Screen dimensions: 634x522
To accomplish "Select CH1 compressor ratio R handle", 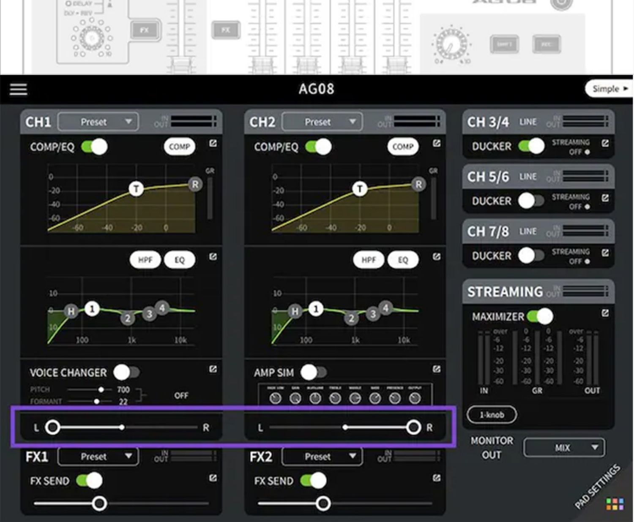I will click(195, 184).
